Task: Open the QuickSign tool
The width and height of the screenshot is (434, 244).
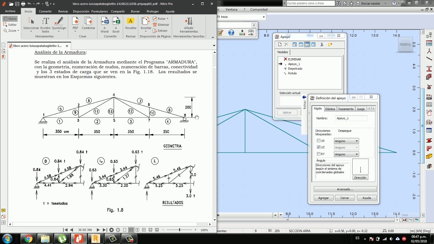Action: (59, 24)
